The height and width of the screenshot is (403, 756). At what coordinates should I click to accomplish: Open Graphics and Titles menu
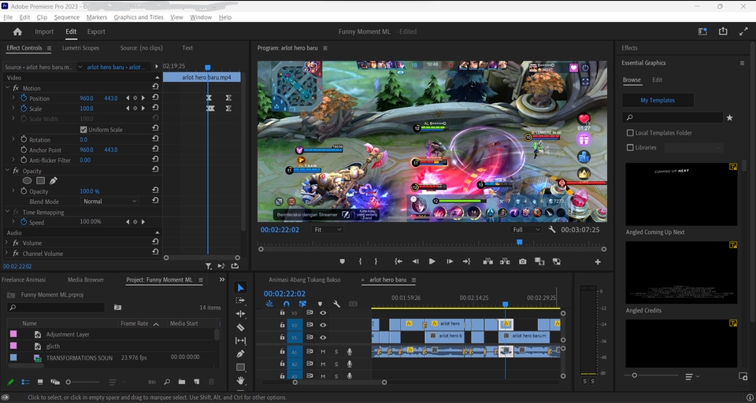pyautogui.click(x=139, y=17)
